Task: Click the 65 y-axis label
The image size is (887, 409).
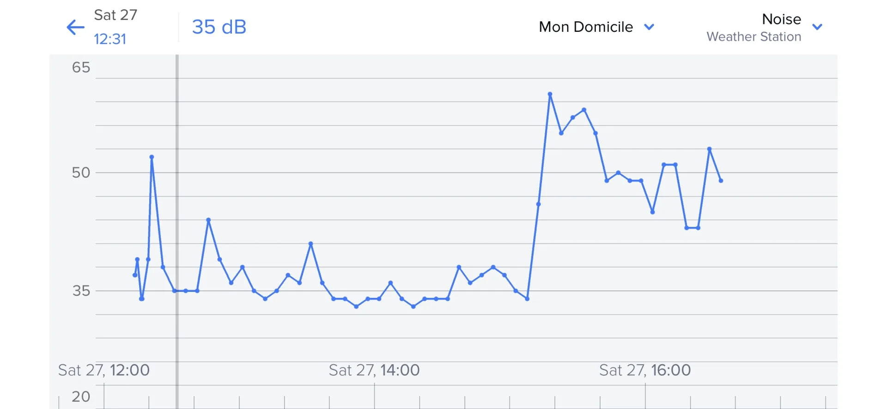Action: click(x=81, y=68)
